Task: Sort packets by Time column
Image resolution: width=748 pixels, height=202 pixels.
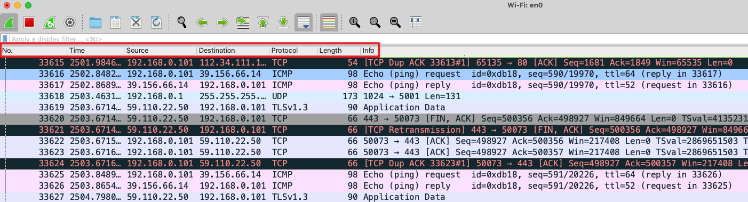Action: [96, 51]
